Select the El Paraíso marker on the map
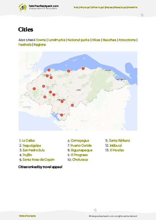 pyautogui.click(x=72, y=105)
